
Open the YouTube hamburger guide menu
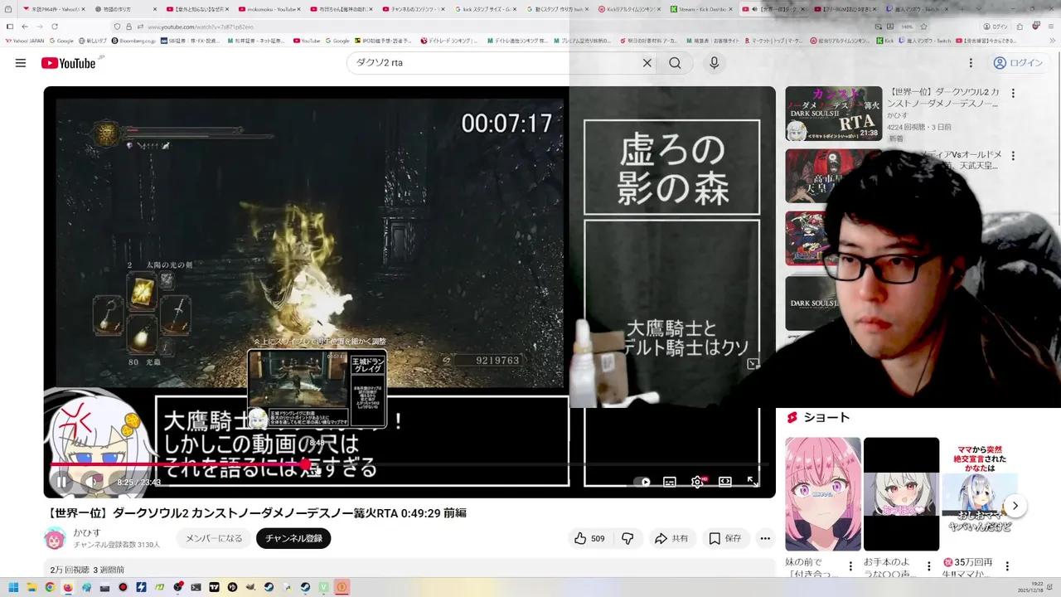21,63
